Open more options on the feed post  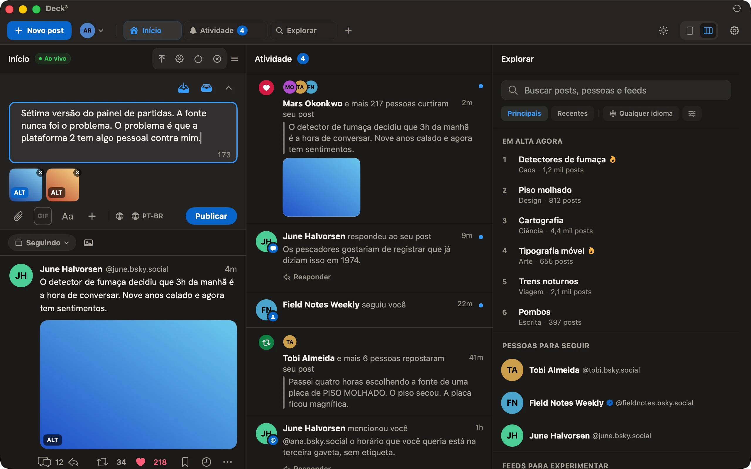[x=227, y=462]
